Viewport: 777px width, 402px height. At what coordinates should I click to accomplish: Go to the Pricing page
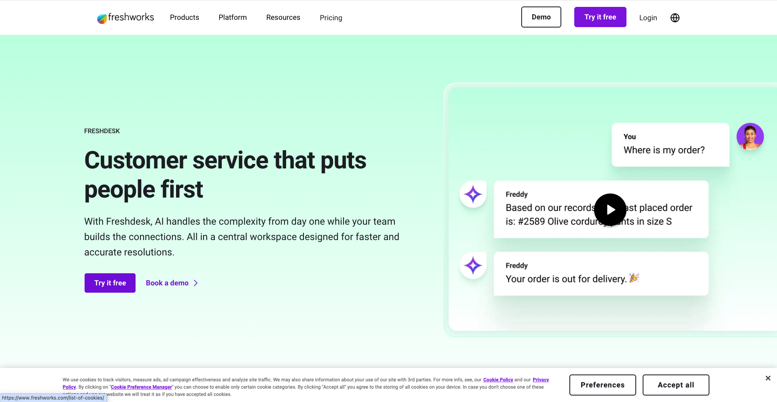coord(331,18)
